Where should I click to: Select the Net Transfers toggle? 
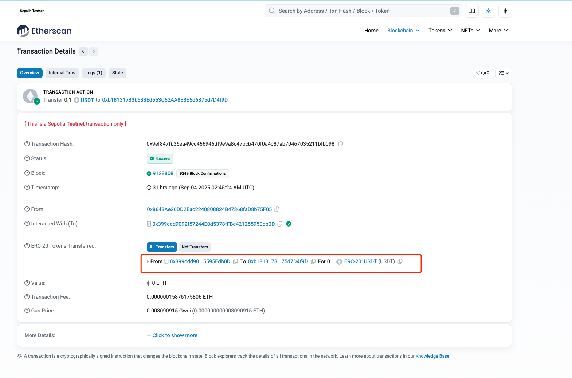(x=195, y=247)
